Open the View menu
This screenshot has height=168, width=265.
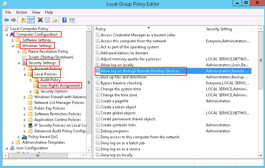(x=36, y=12)
